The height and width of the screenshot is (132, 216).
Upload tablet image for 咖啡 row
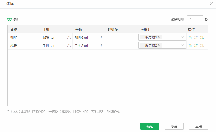[101, 38]
